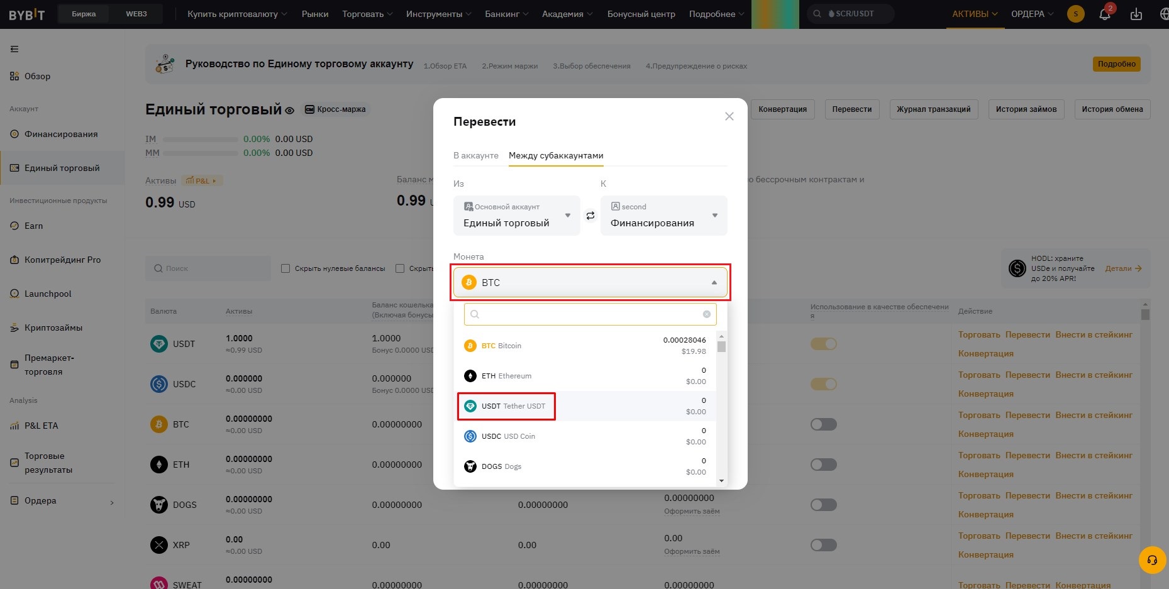Screen dimensions: 1169x589
Task: Click the Подробно button
Action: point(1116,64)
